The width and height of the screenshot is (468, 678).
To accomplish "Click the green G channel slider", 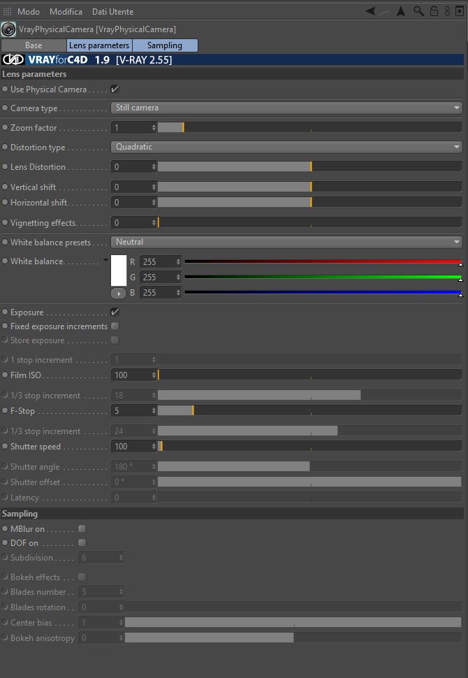I will pos(323,277).
